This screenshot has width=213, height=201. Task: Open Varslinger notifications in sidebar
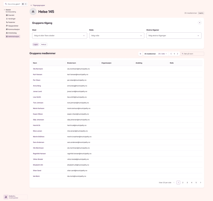pos(11,19)
